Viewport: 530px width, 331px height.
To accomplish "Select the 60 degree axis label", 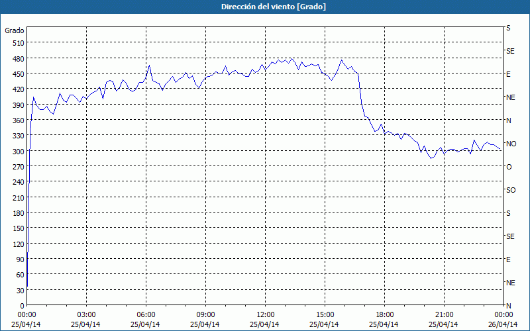I will click(x=21, y=275).
